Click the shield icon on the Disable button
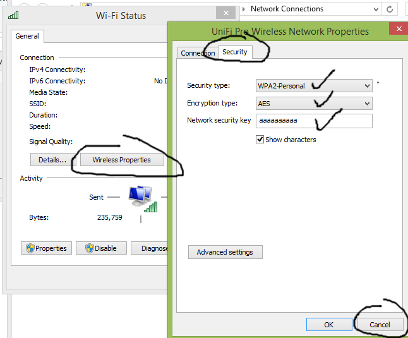Viewport: 408px width, 338px height. [90, 248]
